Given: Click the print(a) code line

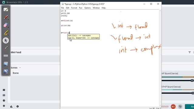Looking at the screenshot, I should [66, 25].
